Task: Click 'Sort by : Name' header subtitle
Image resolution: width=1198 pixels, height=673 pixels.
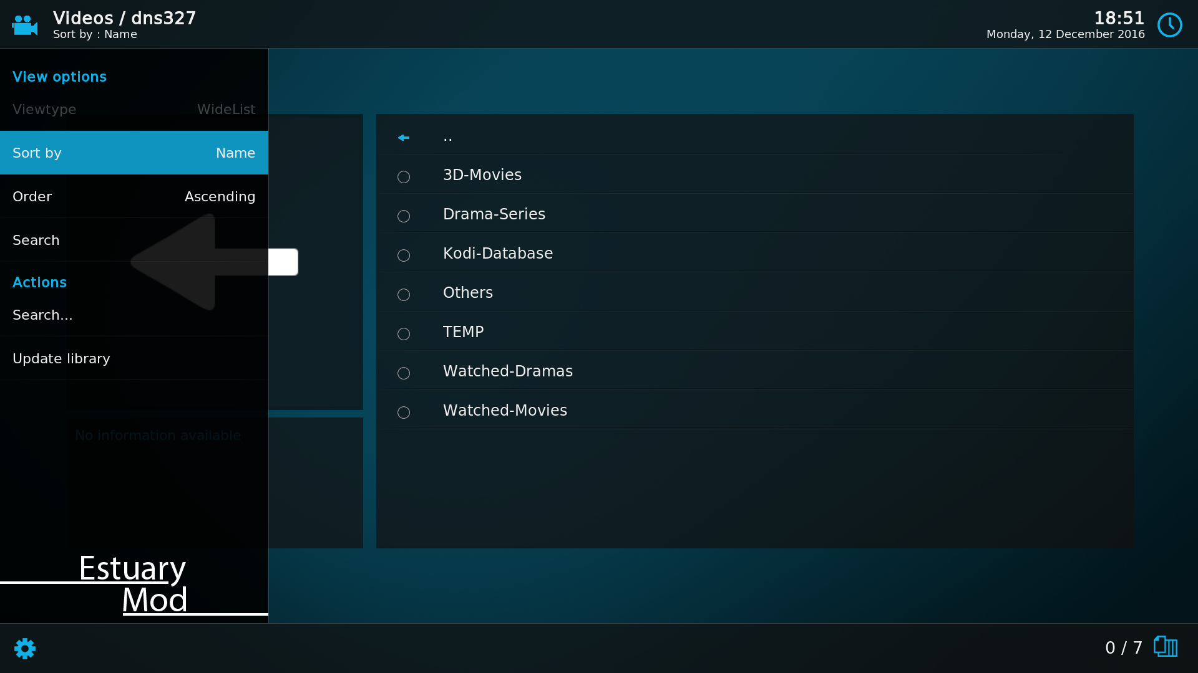Action: (95, 34)
